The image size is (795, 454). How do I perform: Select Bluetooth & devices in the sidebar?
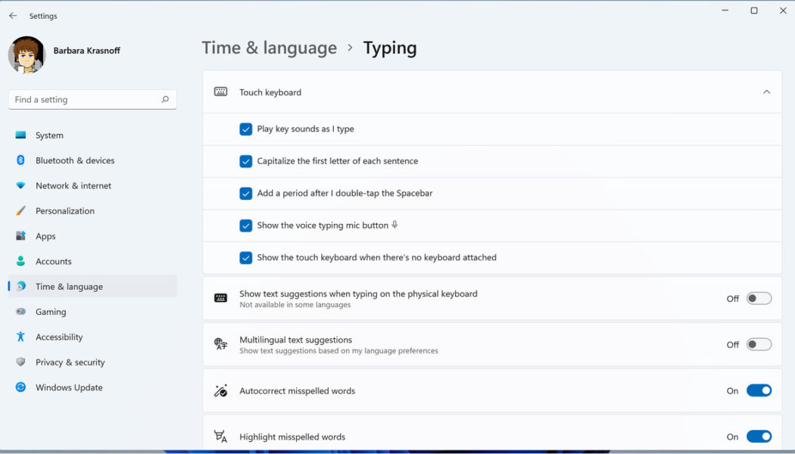75,160
